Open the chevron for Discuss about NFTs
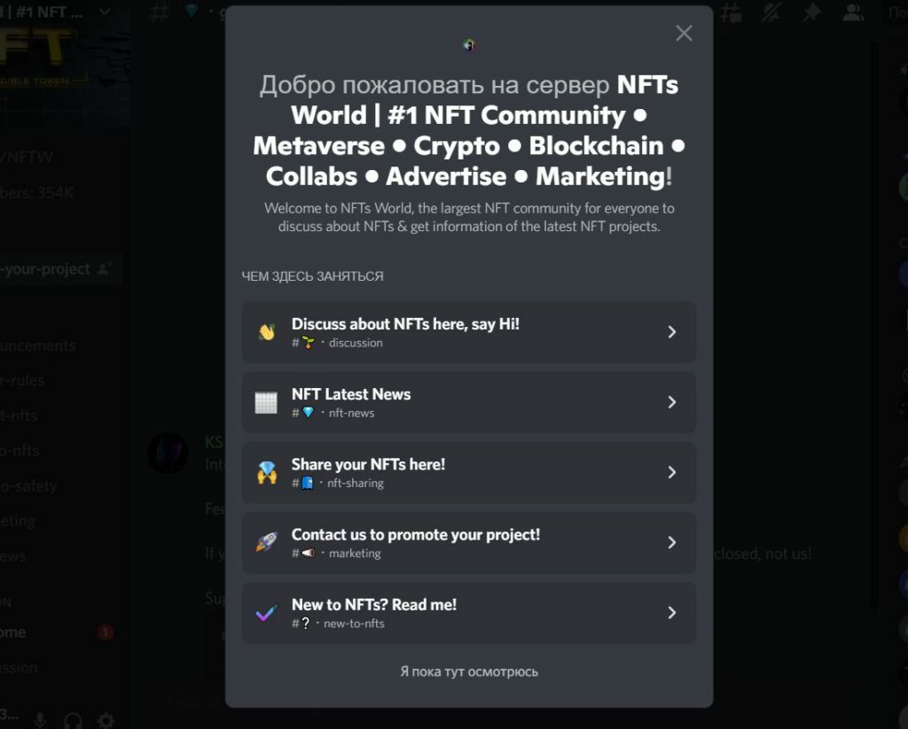The image size is (908, 729). point(672,332)
